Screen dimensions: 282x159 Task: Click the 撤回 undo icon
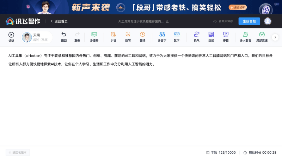click(x=64, y=37)
